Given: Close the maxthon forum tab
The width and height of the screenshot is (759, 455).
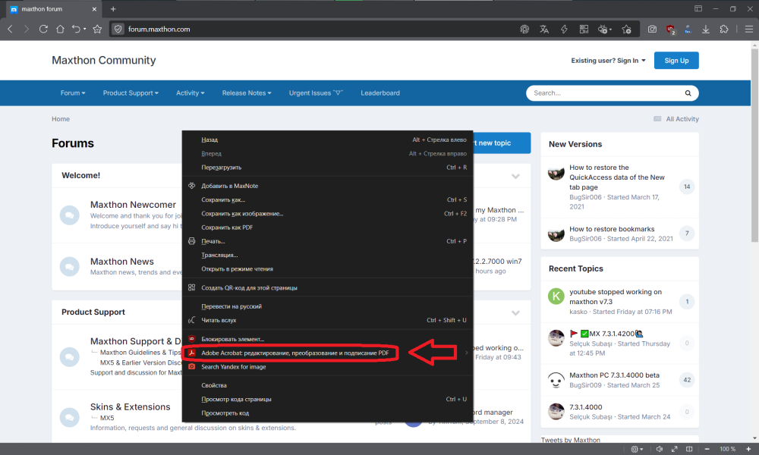Looking at the screenshot, I should point(94,8).
